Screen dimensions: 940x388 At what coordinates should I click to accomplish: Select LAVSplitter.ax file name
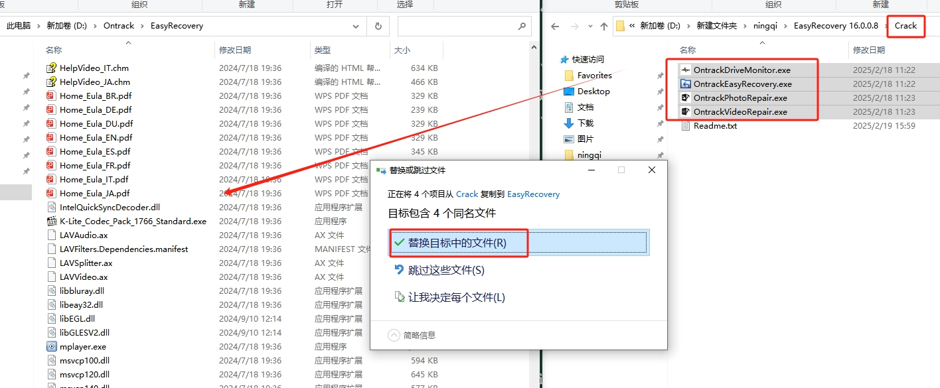[86, 263]
